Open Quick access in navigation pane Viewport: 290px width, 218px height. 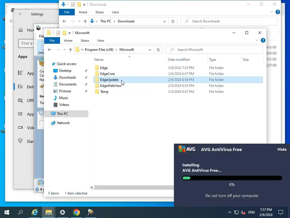click(66, 64)
